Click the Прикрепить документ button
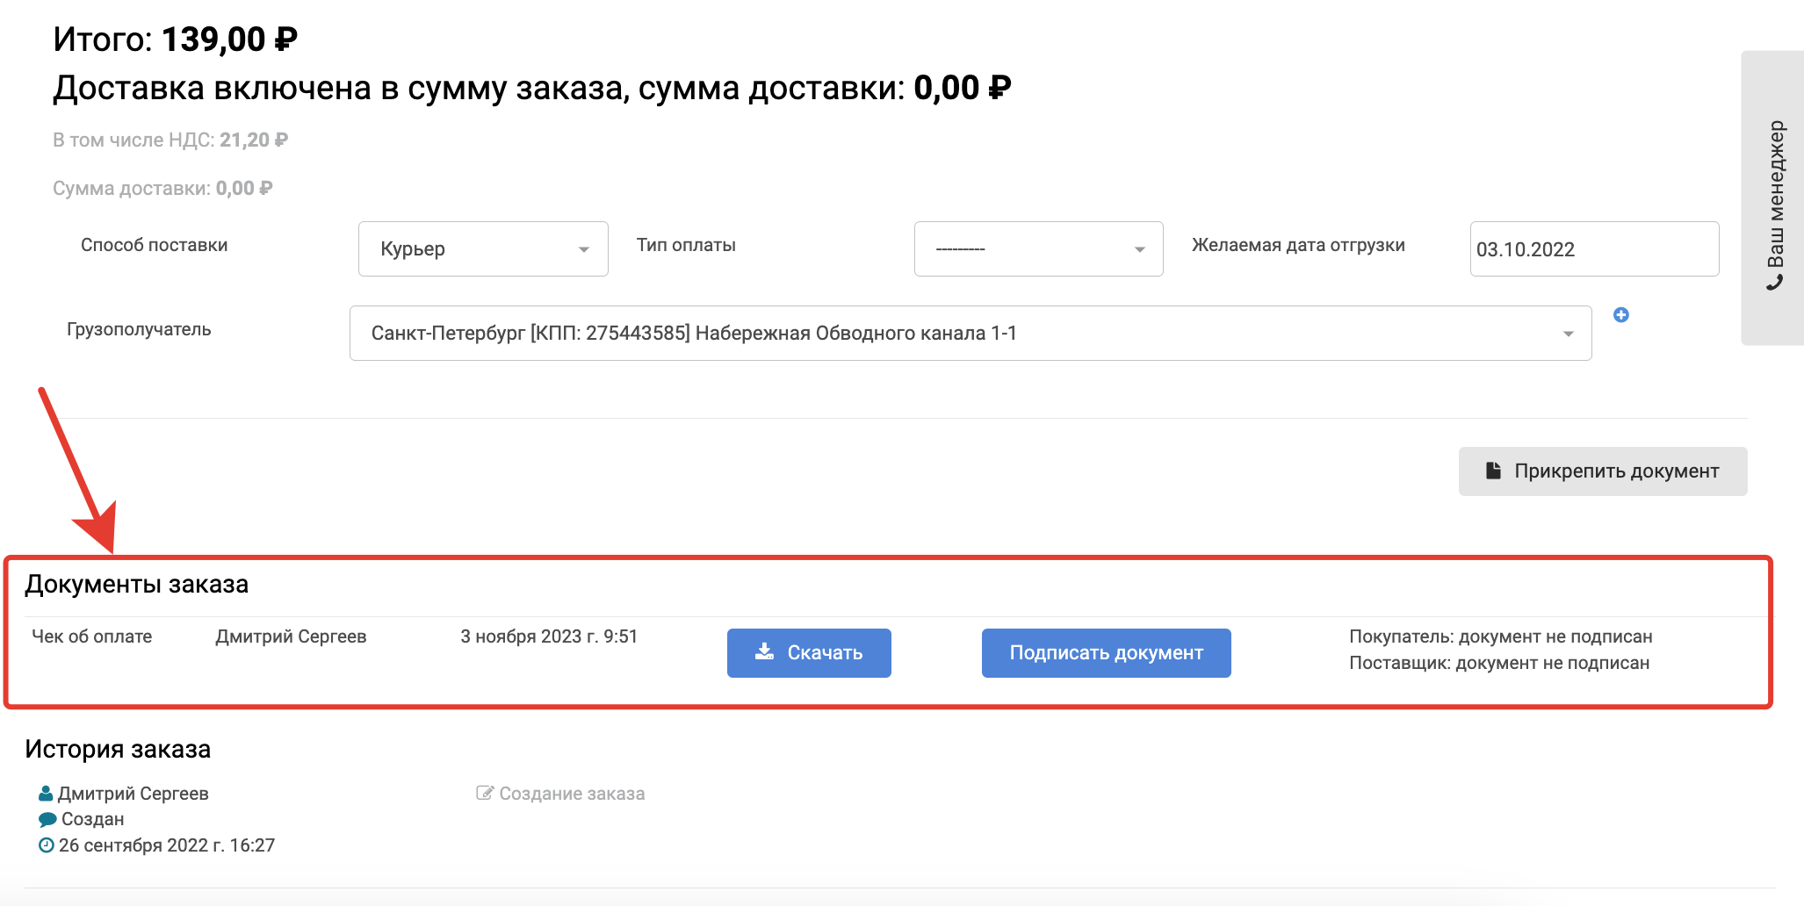The width and height of the screenshot is (1804, 906). (x=1602, y=471)
